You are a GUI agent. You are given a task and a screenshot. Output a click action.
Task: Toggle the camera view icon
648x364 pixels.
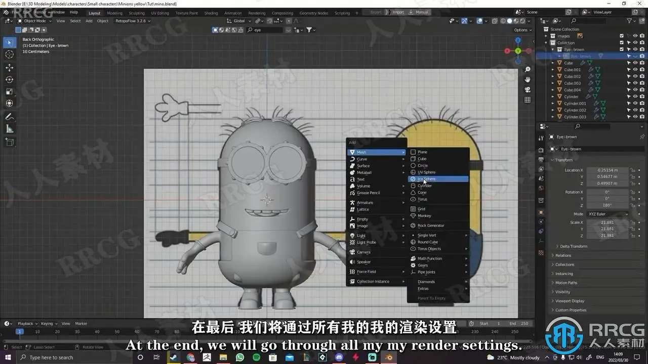pyautogui.click(x=528, y=89)
